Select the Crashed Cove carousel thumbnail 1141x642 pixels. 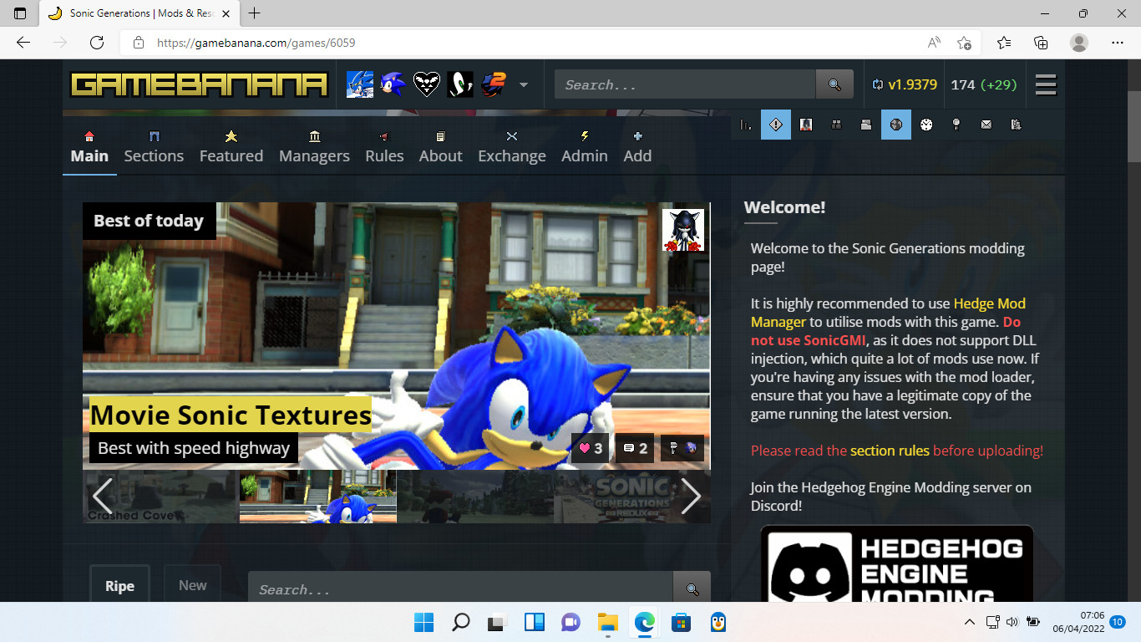159,496
